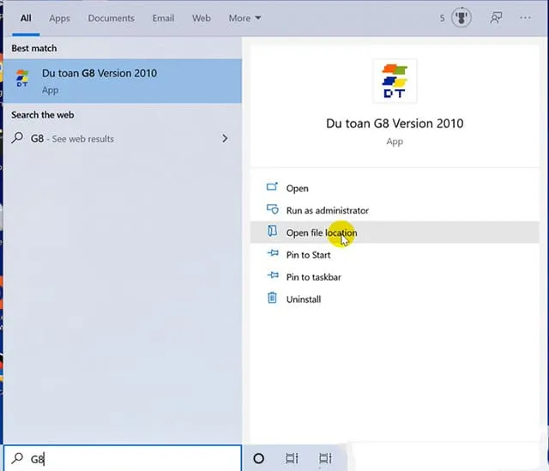
Task: Select Run as administrator
Action: point(395,210)
